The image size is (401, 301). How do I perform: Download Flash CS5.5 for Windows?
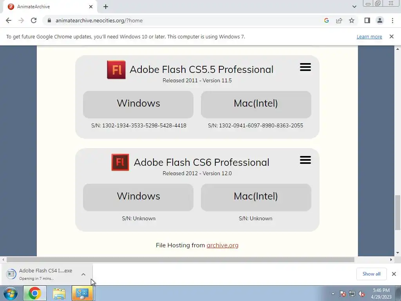click(x=138, y=104)
